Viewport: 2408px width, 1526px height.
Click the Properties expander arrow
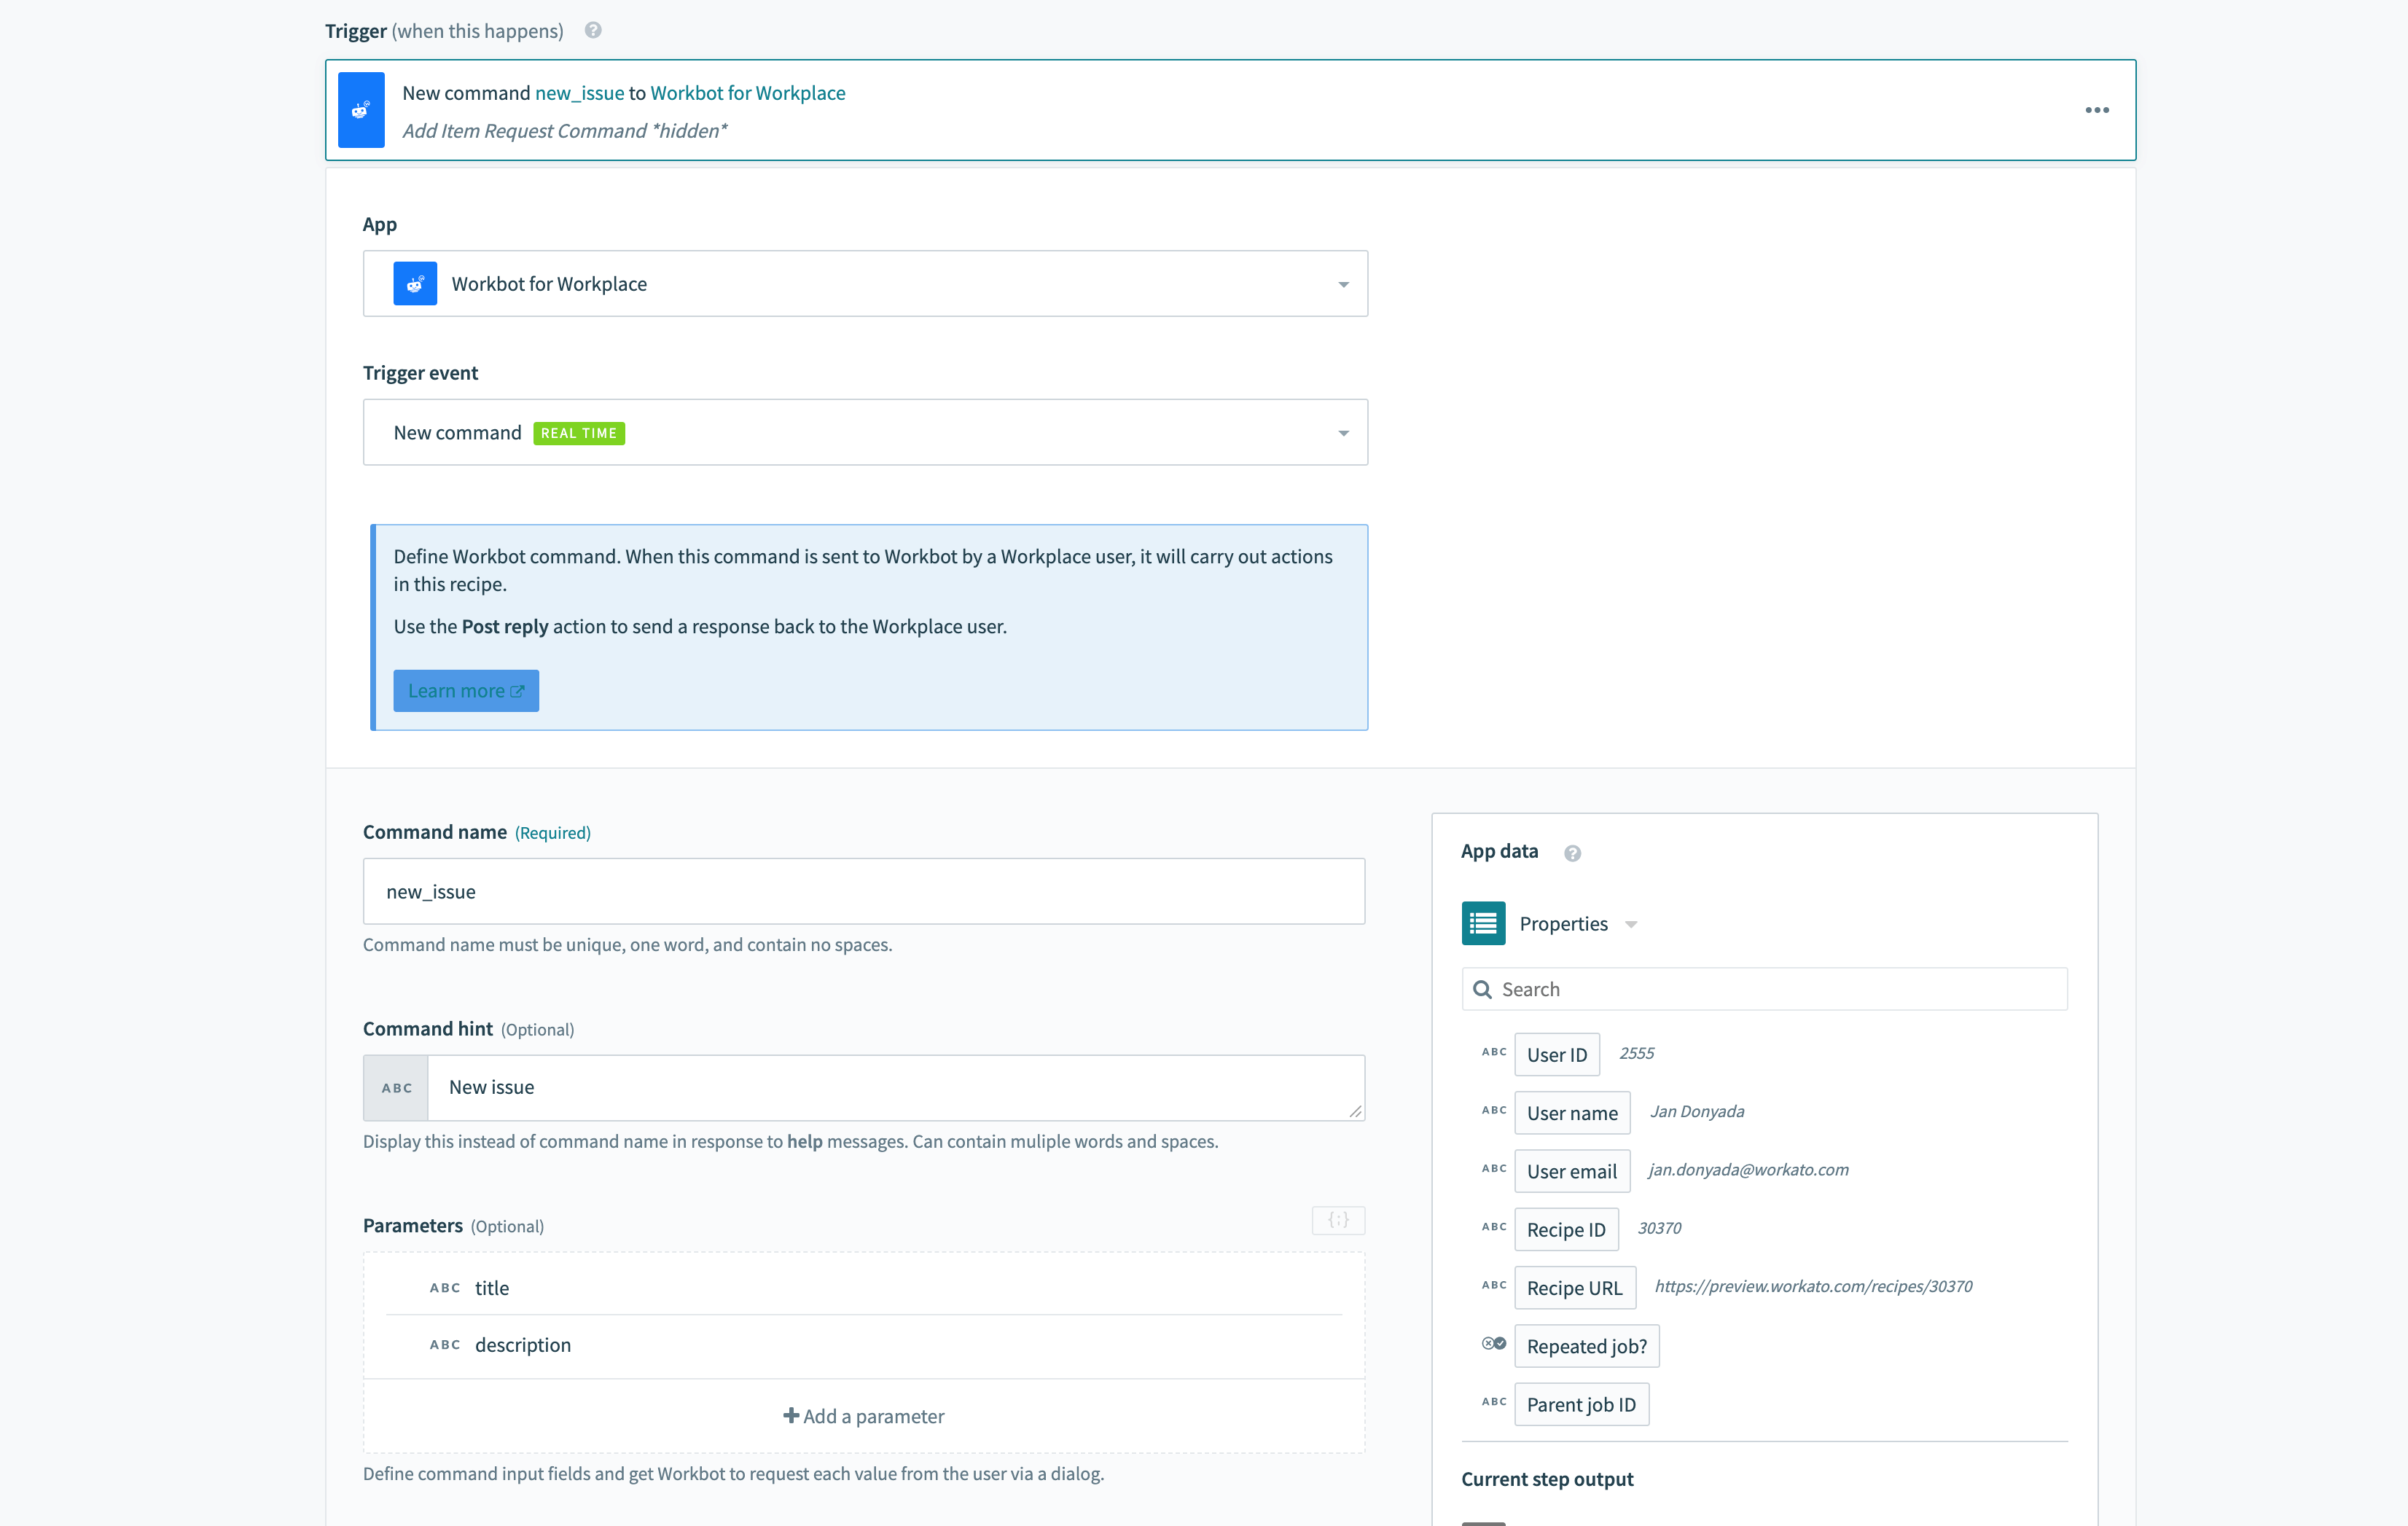(x=1629, y=923)
